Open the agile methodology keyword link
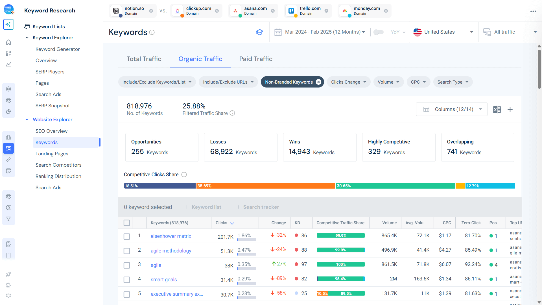542x305 pixels. 171,250
